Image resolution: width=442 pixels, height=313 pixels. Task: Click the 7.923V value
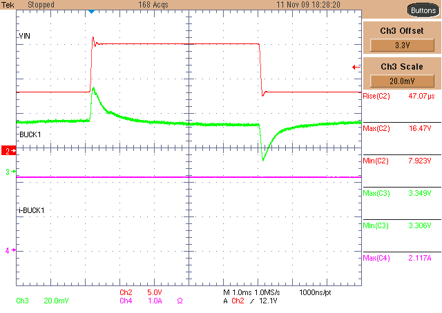tap(420, 161)
